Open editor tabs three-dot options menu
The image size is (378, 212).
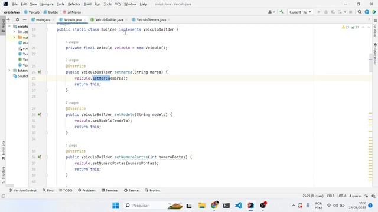pyautogui.click(x=369, y=19)
